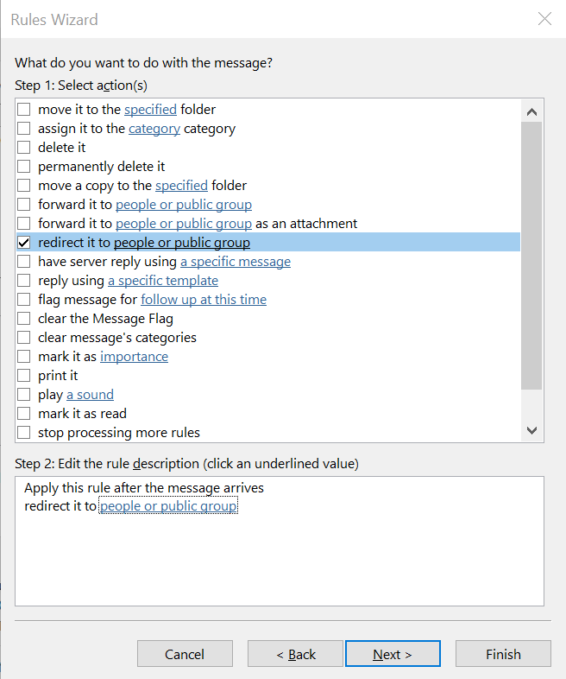The height and width of the screenshot is (679, 566).
Task: Click the scroll up arrow in actions list
Action: [x=531, y=111]
